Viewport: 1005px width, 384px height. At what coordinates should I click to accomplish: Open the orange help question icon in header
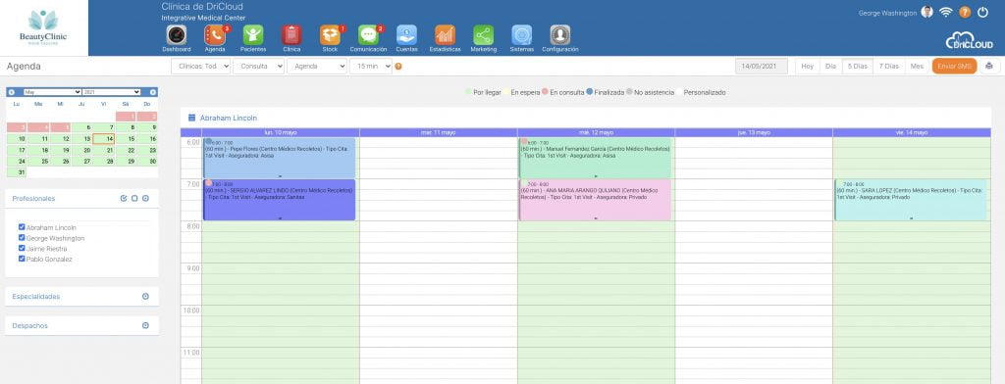click(x=965, y=12)
